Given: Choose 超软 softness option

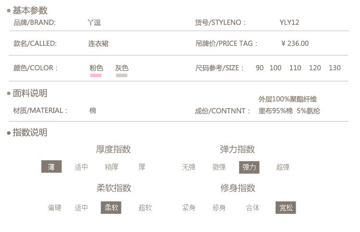Looking at the screenshot, I should point(145,208).
